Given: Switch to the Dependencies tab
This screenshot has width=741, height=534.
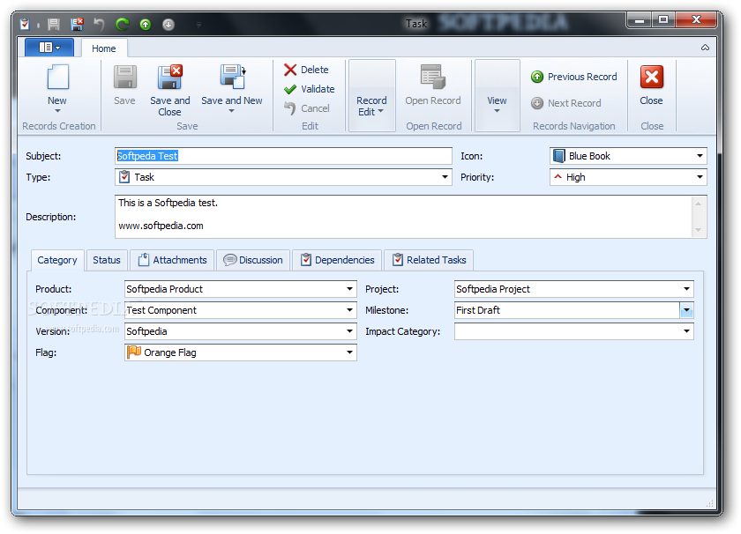Looking at the screenshot, I should 337,260.
